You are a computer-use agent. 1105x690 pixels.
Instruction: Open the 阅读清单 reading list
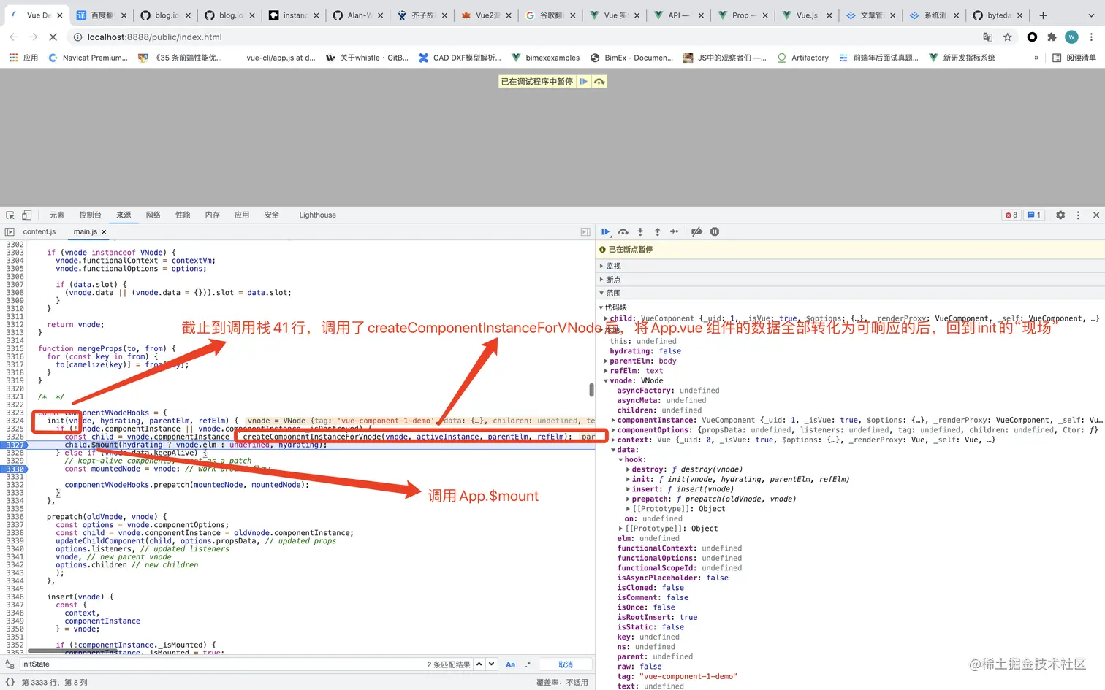(1074, 58)
